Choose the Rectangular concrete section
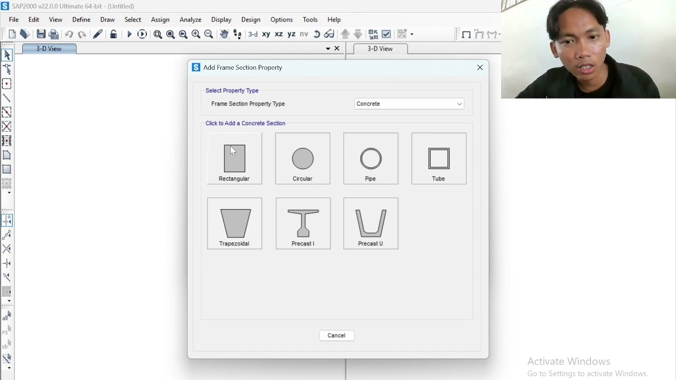The image size is (676, 380). [x=234, y=158]
